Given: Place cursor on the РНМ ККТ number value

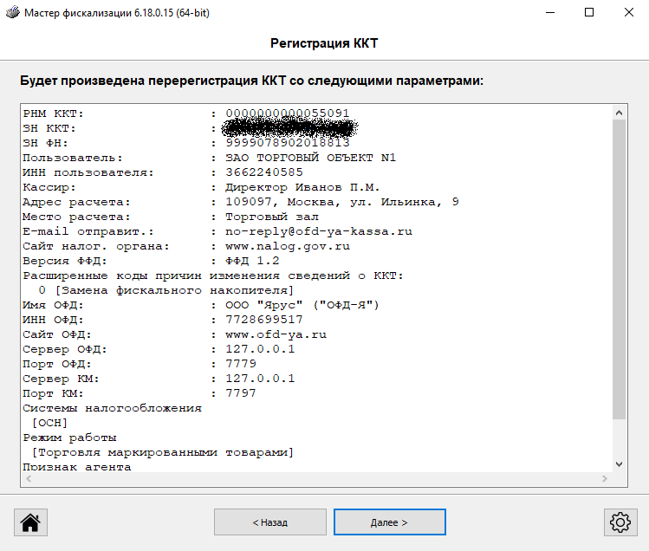Looking at the screenshot, I should pyautogui.click(x=288, y=113).
